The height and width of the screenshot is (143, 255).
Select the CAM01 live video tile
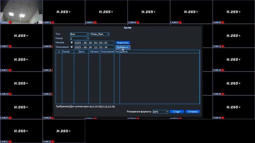(21, 12)
